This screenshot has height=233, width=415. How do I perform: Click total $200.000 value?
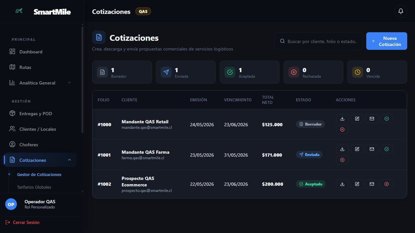point(273,184)
